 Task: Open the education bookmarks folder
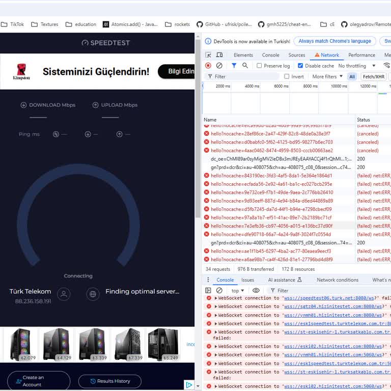point(81,24)
